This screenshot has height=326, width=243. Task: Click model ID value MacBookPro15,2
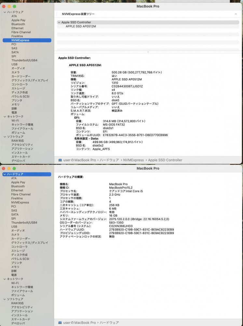[x=121, y=188]
